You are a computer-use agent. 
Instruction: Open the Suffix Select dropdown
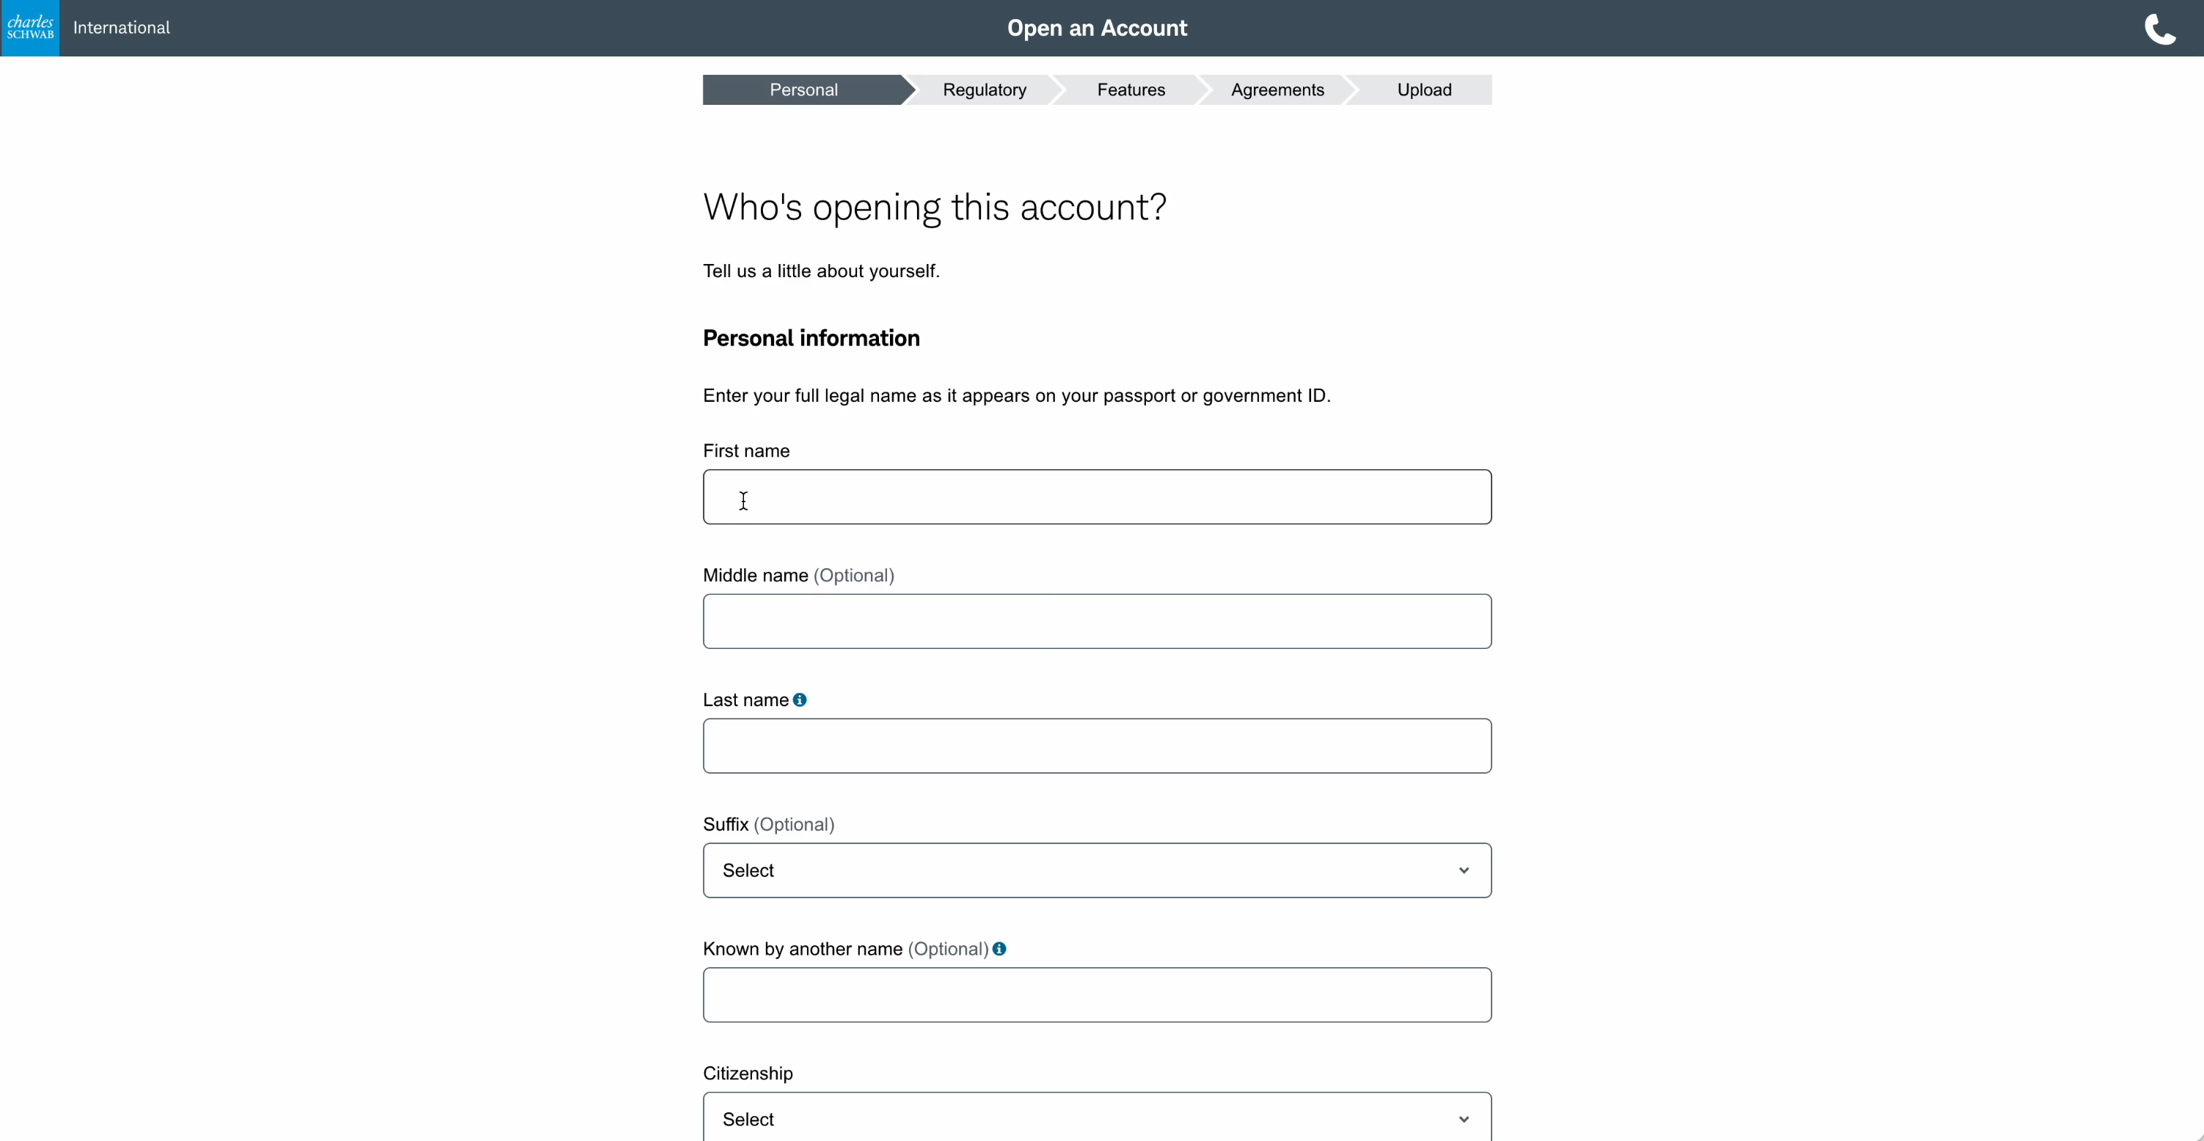coord(1097,870)
